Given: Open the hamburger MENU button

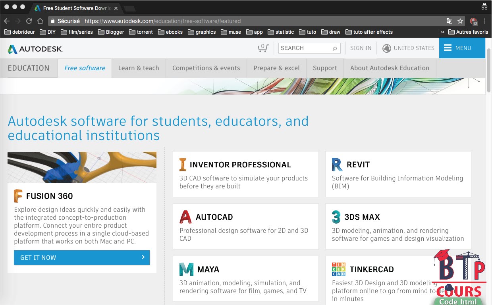Looking at the screenshot, I should [x=462, y=48].
